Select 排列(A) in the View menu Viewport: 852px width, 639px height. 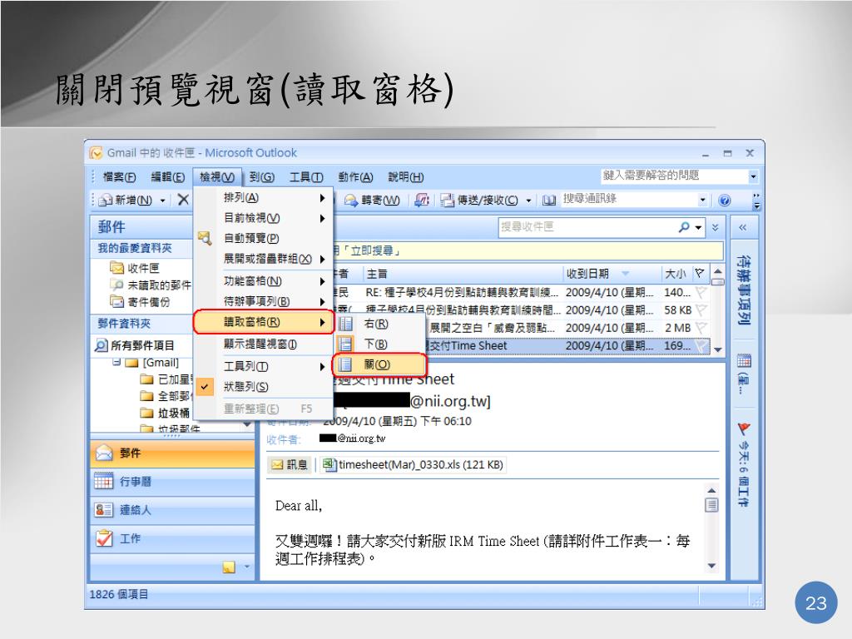click(x=263, y=198)
